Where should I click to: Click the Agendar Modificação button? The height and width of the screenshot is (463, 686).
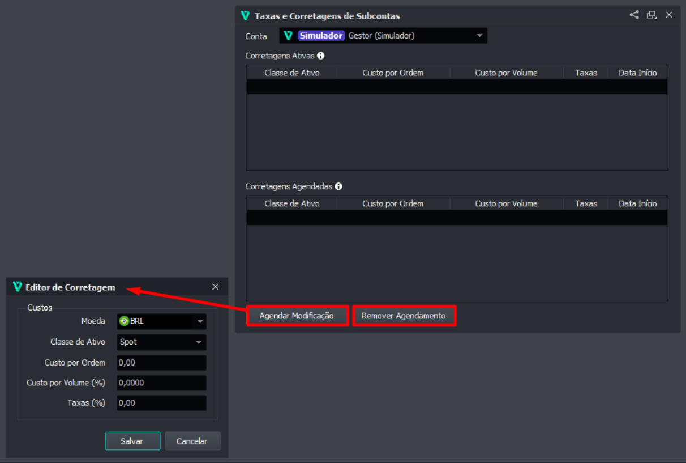tap(297, 316)
